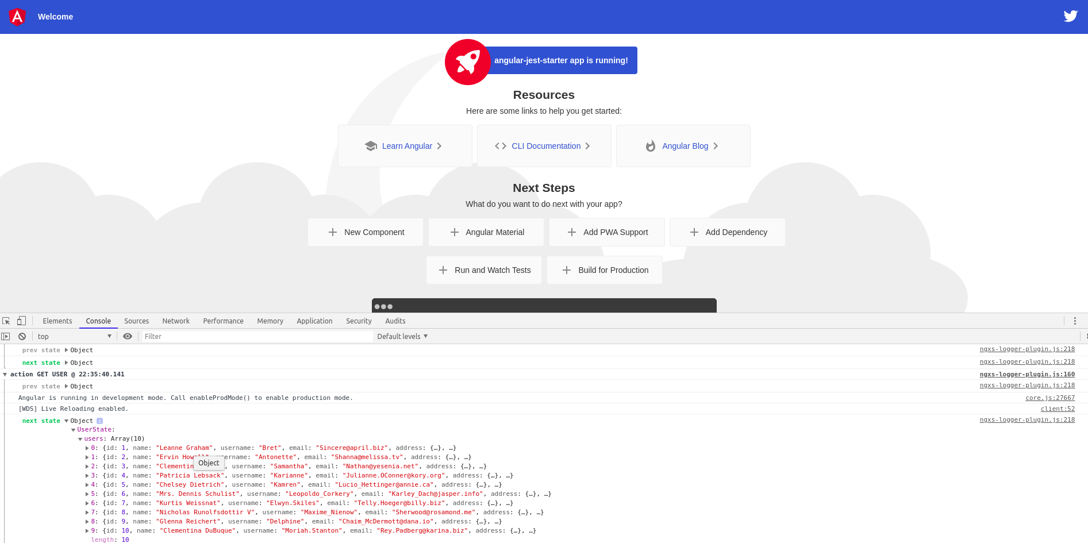This screenshot has height=543, width=1088.
Task: Open the Audits tab
Action: (x=395, y=321)
